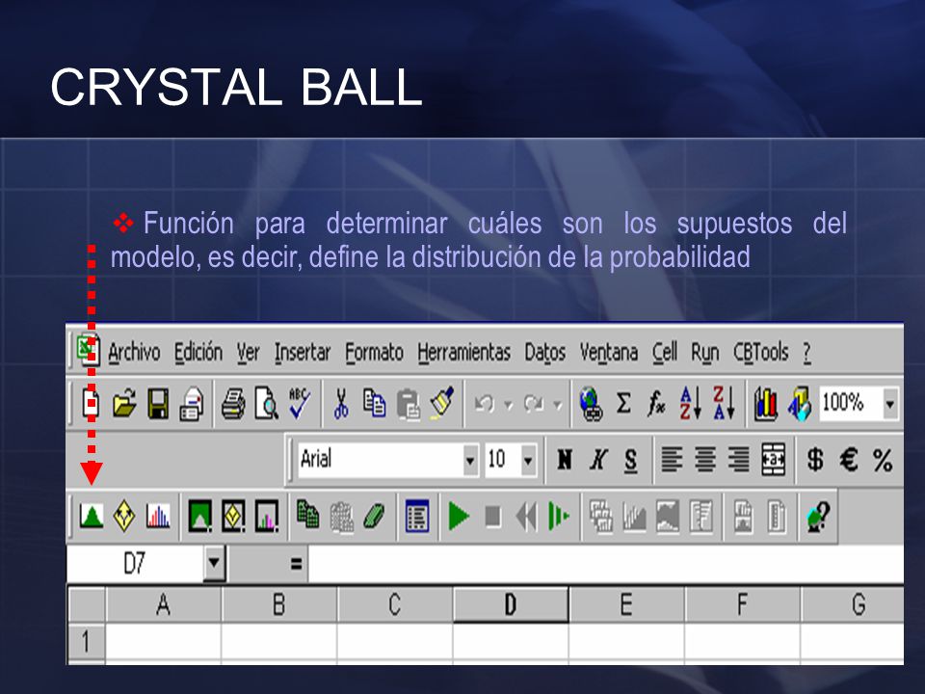Click the Sort Ascending A-Z icon
This screenshot has width=925, height=694.
[690, 404]
